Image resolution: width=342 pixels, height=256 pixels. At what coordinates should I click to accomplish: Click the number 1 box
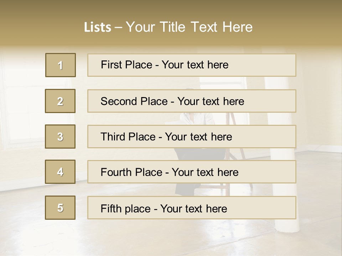[61, 65]
